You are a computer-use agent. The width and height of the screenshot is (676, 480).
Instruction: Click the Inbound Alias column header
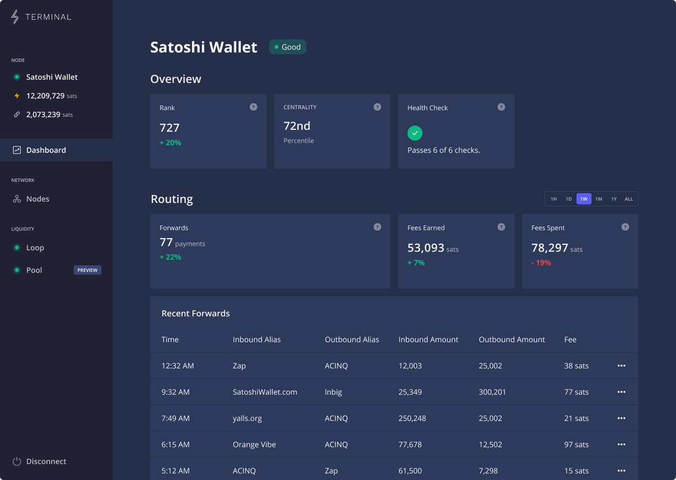[x=257, y=340]
